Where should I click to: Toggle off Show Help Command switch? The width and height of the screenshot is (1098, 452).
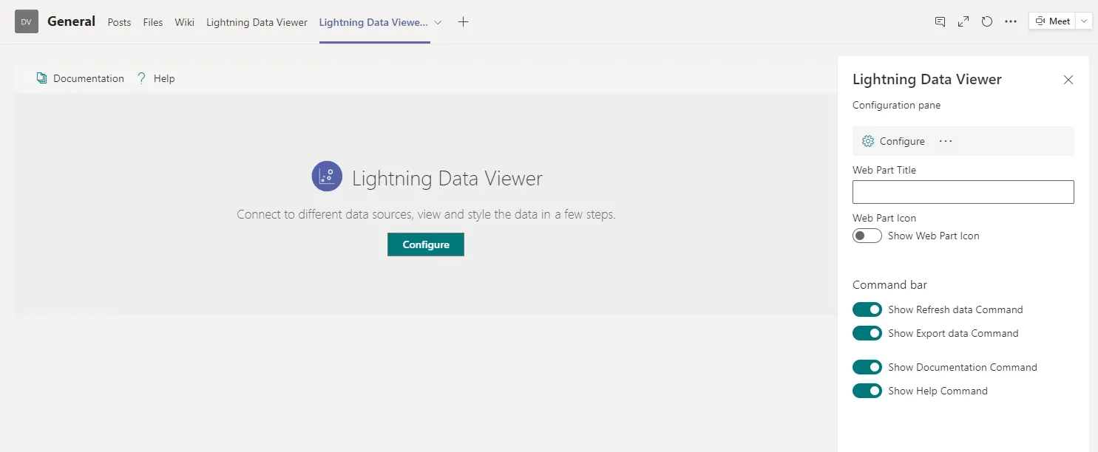(867, 390)
